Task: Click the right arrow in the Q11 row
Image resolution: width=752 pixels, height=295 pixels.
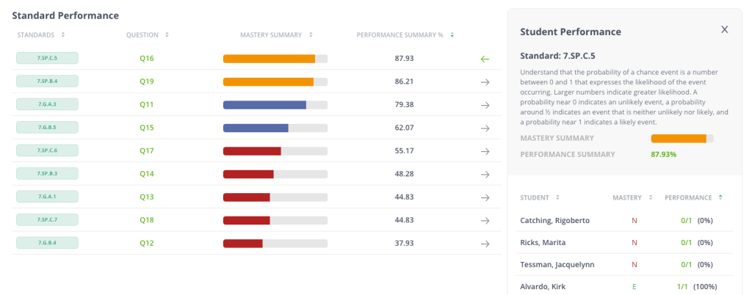Action: [485, 105]
